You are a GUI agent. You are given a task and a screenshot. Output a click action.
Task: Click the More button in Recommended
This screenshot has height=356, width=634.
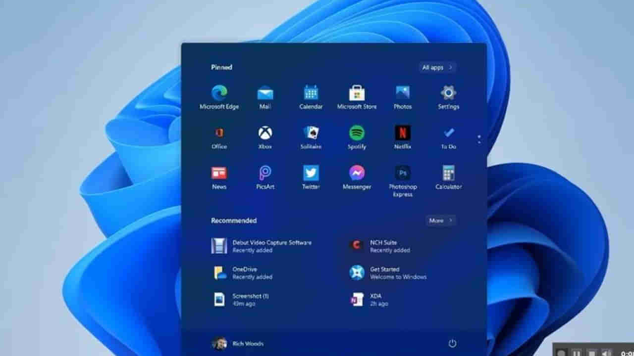[x=440, y=221]
